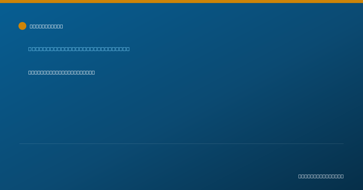Click the first character of the white body line
Image resolution: width=363 pixels, height=190 pixels.
[x=30, y=72]
